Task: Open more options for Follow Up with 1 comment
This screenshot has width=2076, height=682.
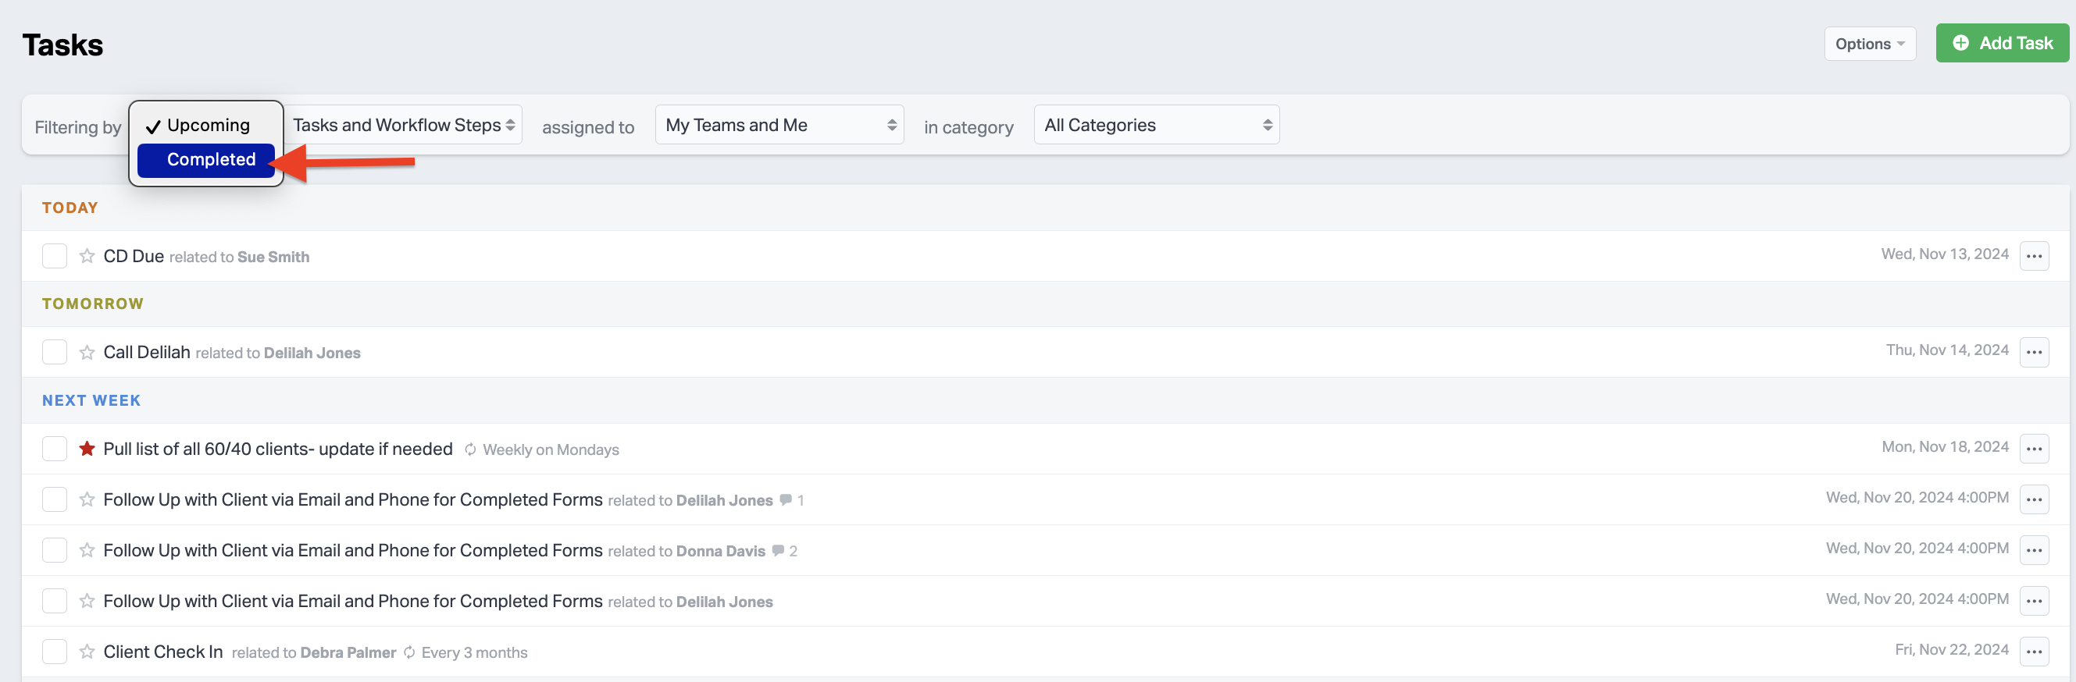Action: 2034,499
